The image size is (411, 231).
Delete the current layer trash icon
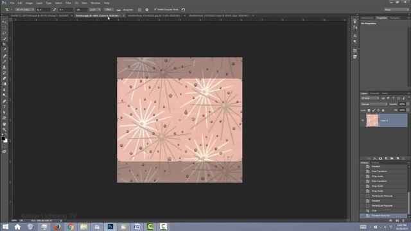[403, 158]
